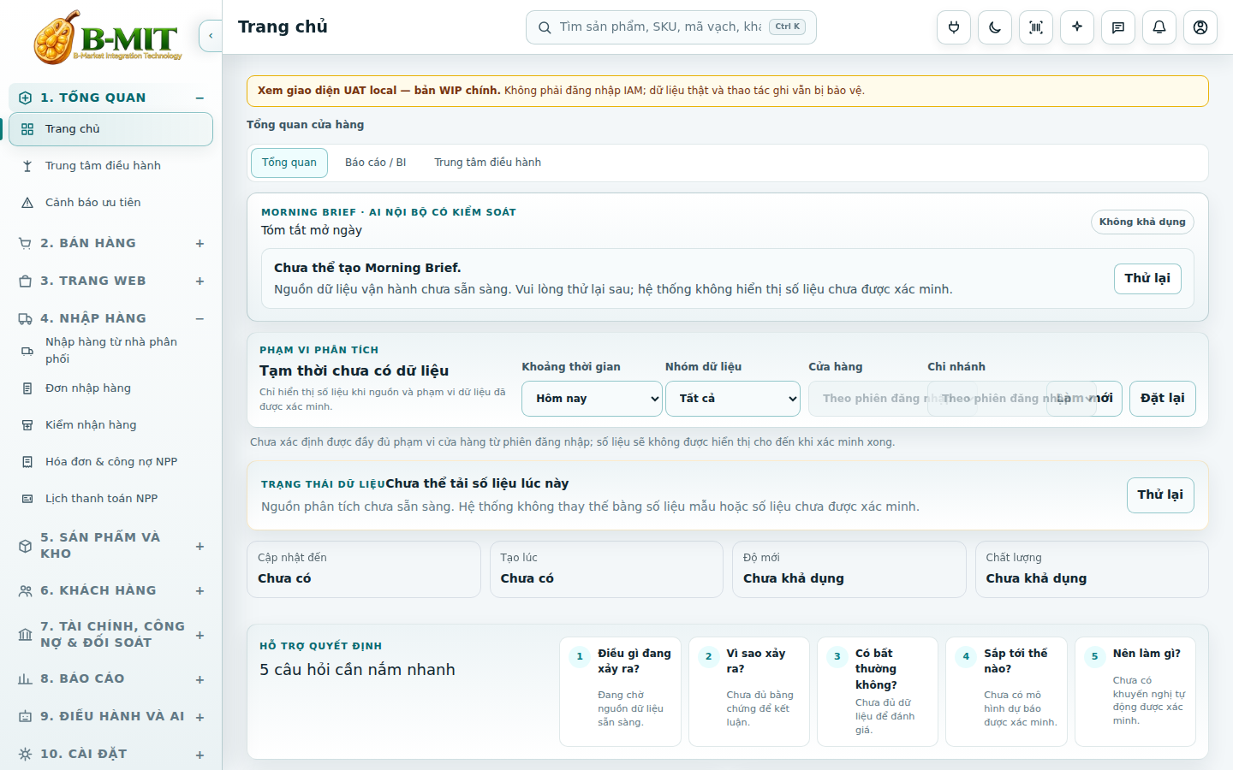Open the barcode scanner icon in header

[1036, 27]
